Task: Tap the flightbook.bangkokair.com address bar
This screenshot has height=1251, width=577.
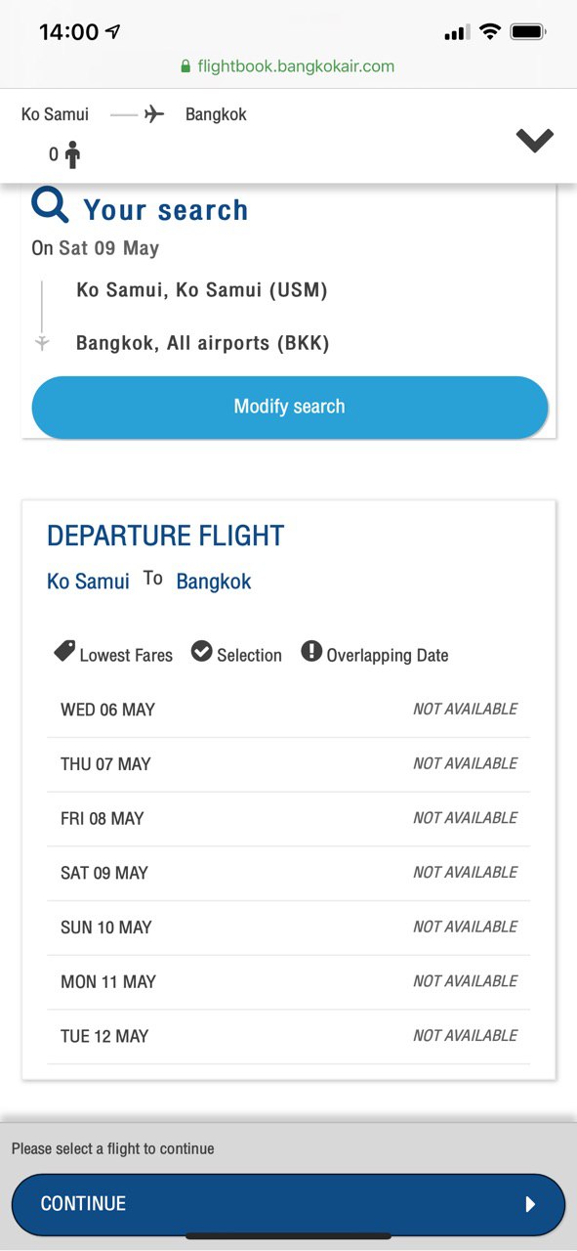Action: point(288,66)
